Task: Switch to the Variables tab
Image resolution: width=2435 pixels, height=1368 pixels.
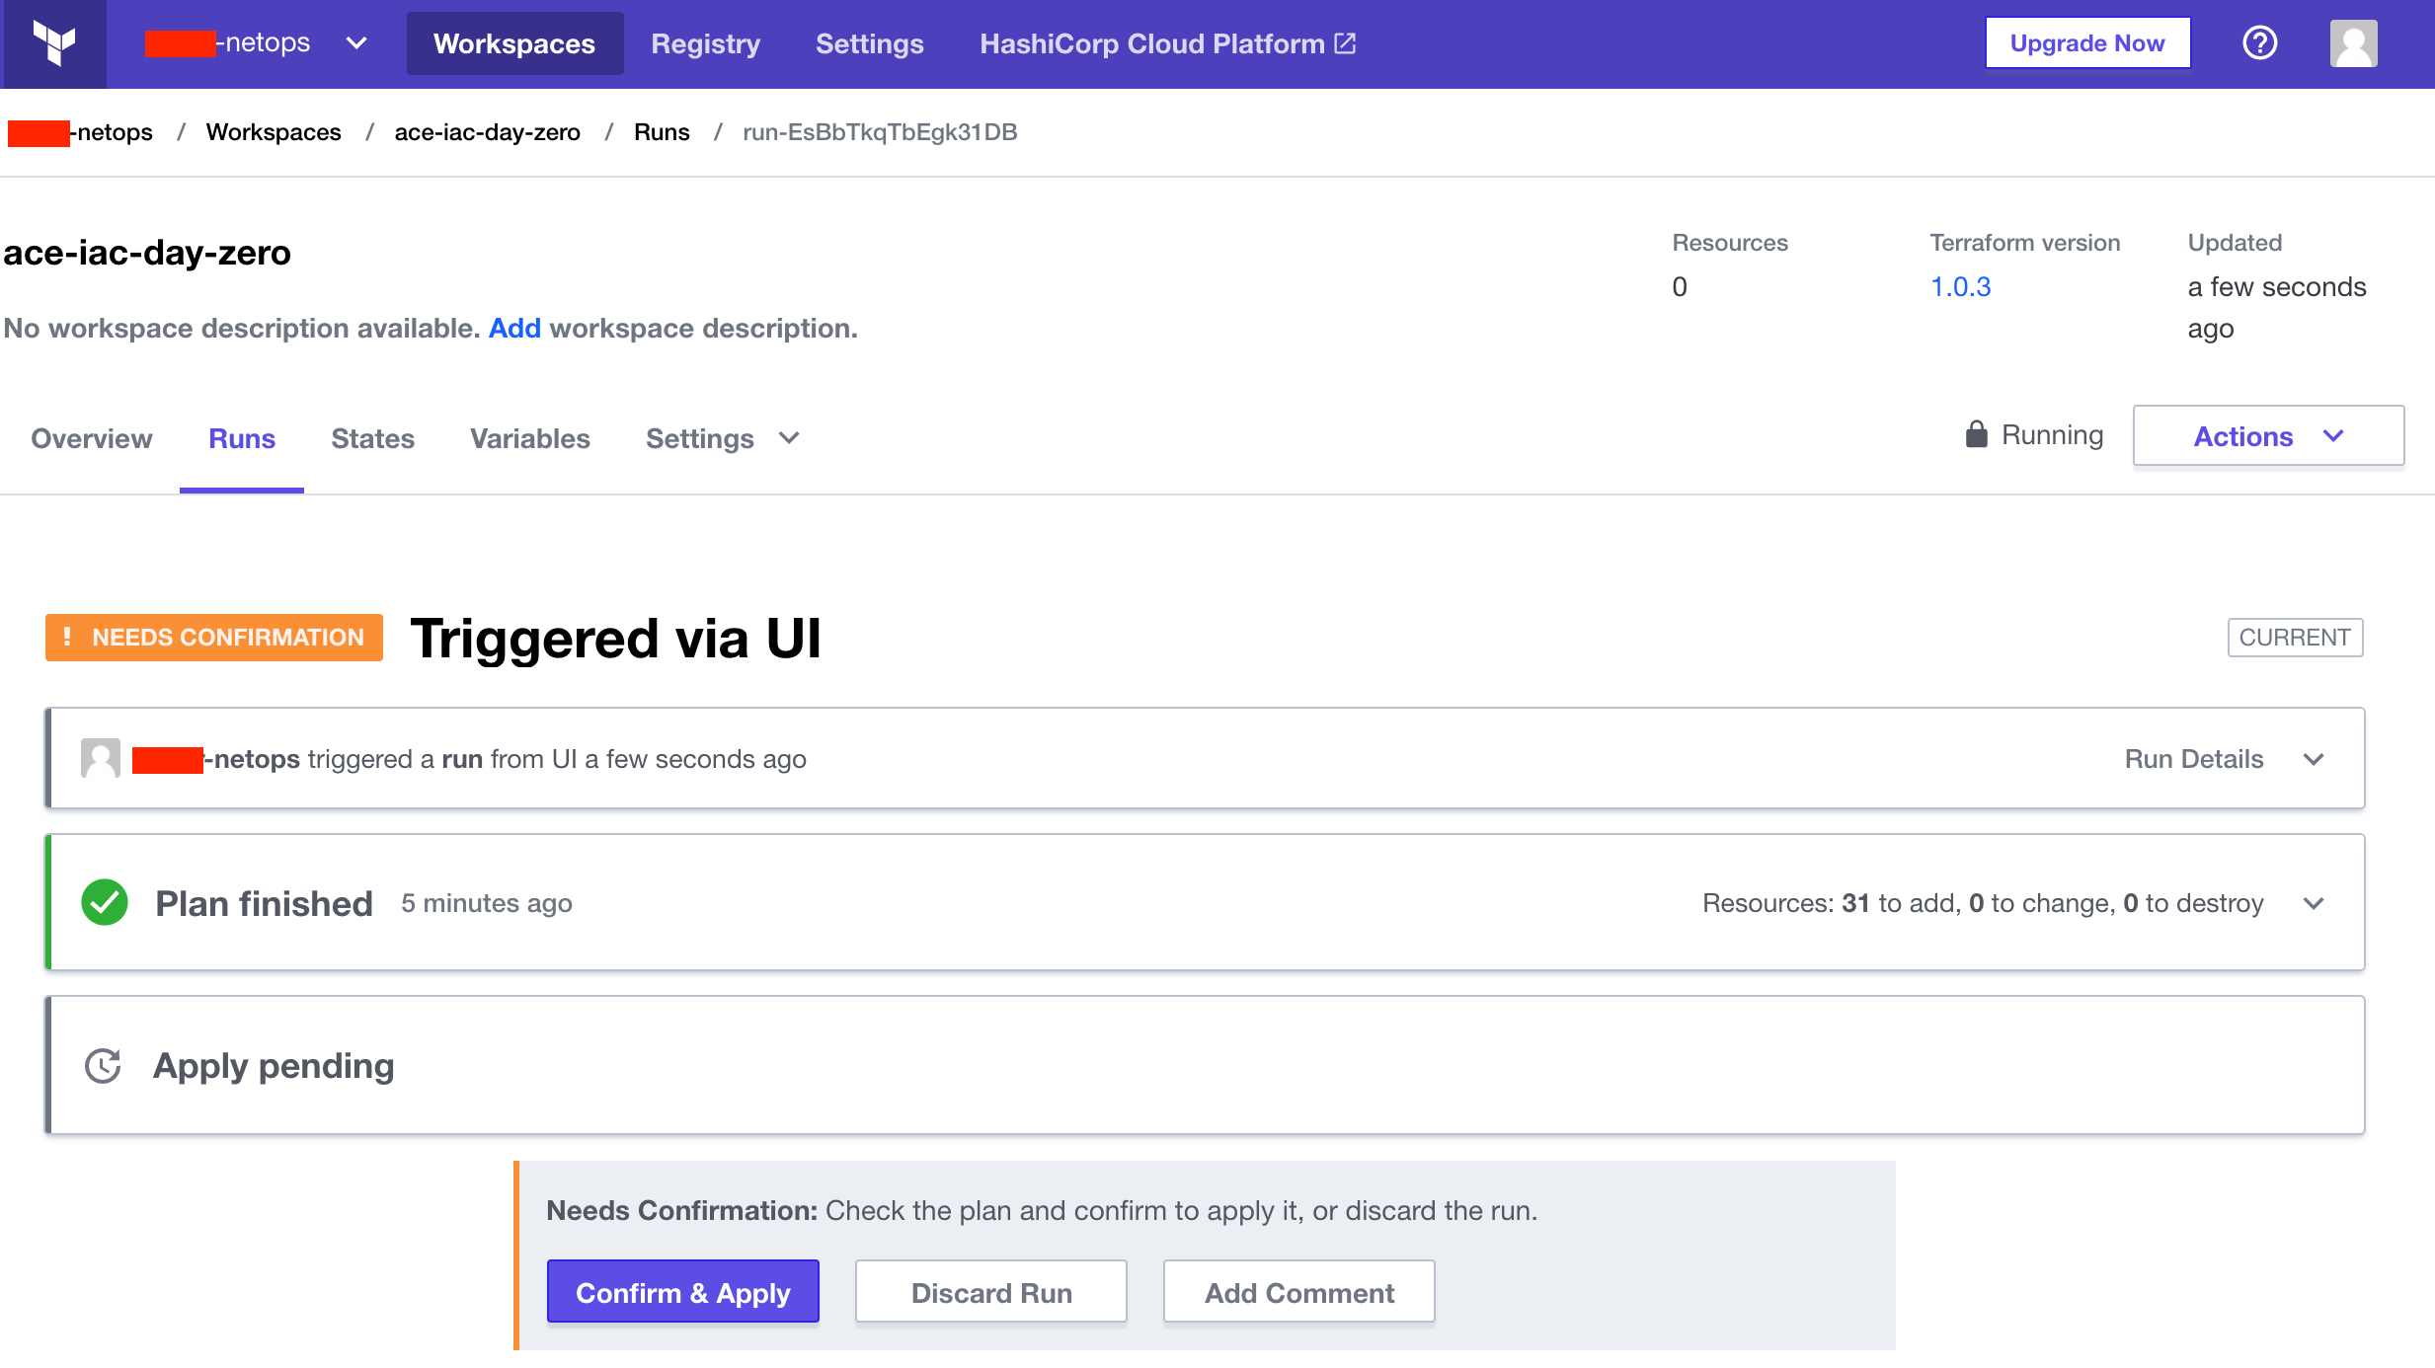Action: pyautogui.click(x=530, y=438)
